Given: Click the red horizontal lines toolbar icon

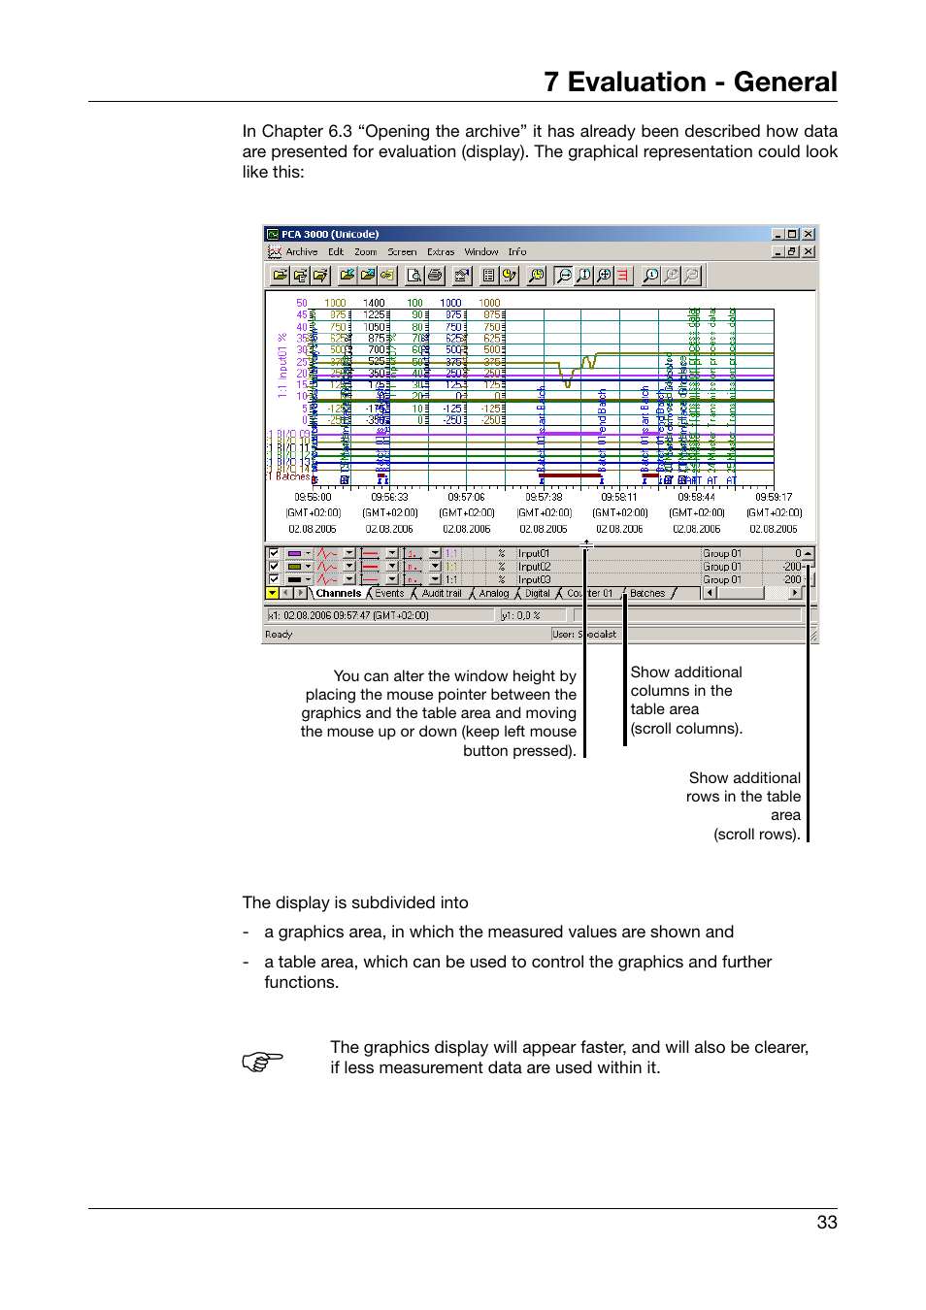Looking at the screenshot, I should click(623, 276).
